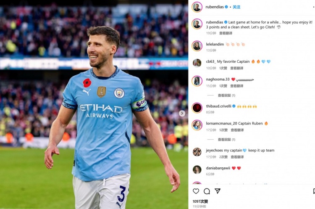Image resolution: width=315 pixels, height=209 pixels.
Task: Translate jeyechoes' comment
Action: (237, 157)
